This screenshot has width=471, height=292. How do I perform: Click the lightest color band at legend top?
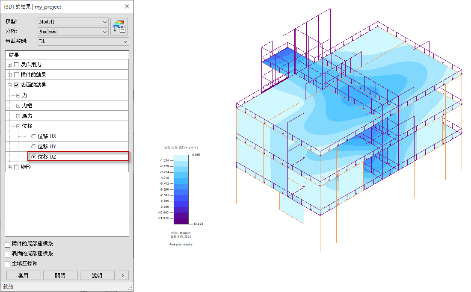tap(181, 158)
